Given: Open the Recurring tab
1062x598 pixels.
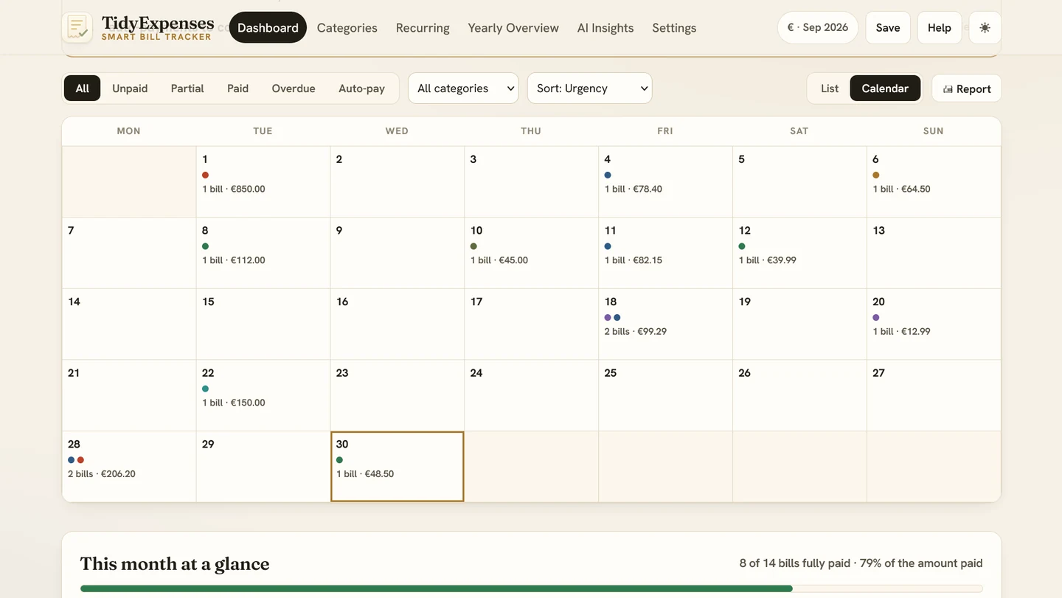Looking at the screenshot, I should 423,27.
